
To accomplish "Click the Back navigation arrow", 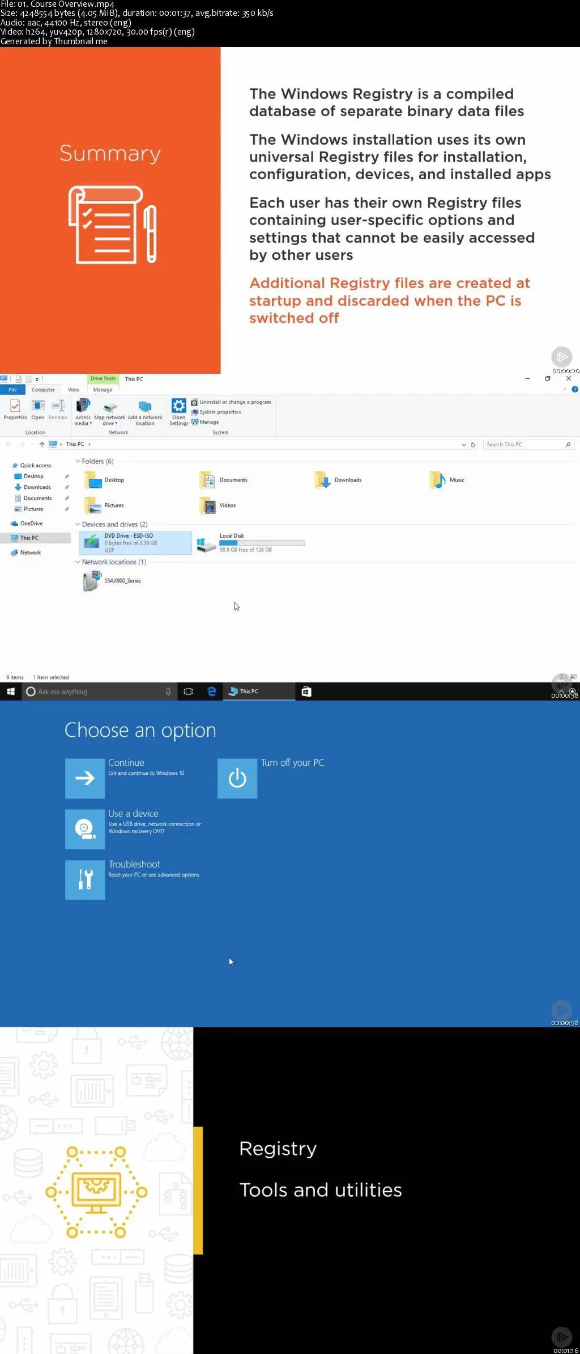I will [x=8, y=445].
